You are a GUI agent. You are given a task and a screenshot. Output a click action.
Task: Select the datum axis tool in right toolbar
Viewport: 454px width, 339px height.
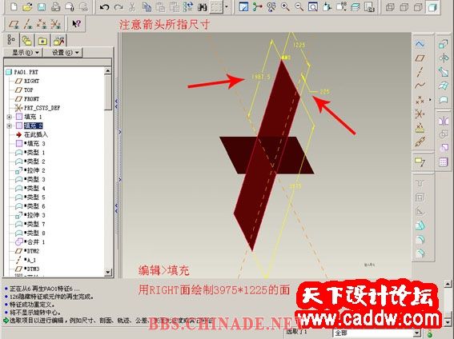click(420, 72)
